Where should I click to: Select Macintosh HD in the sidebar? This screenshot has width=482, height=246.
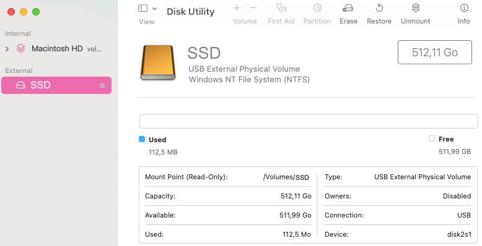point(57,48)
